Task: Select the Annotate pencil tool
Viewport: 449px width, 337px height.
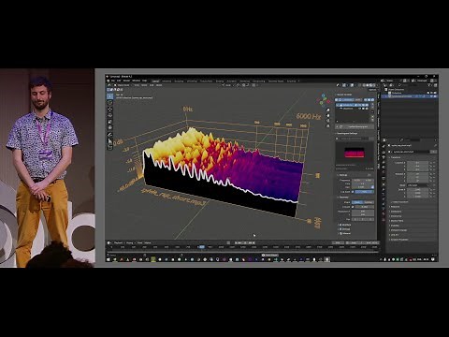Action: [110, 135]
